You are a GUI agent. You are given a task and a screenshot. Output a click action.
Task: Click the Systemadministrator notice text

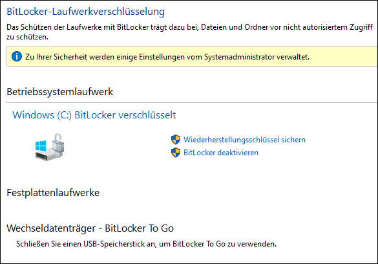tap(167, 57)
